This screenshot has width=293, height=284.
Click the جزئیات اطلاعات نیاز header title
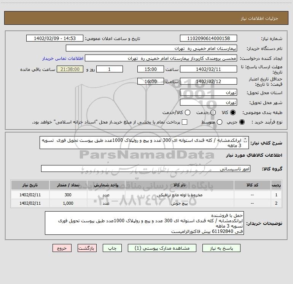pos(259,18)
